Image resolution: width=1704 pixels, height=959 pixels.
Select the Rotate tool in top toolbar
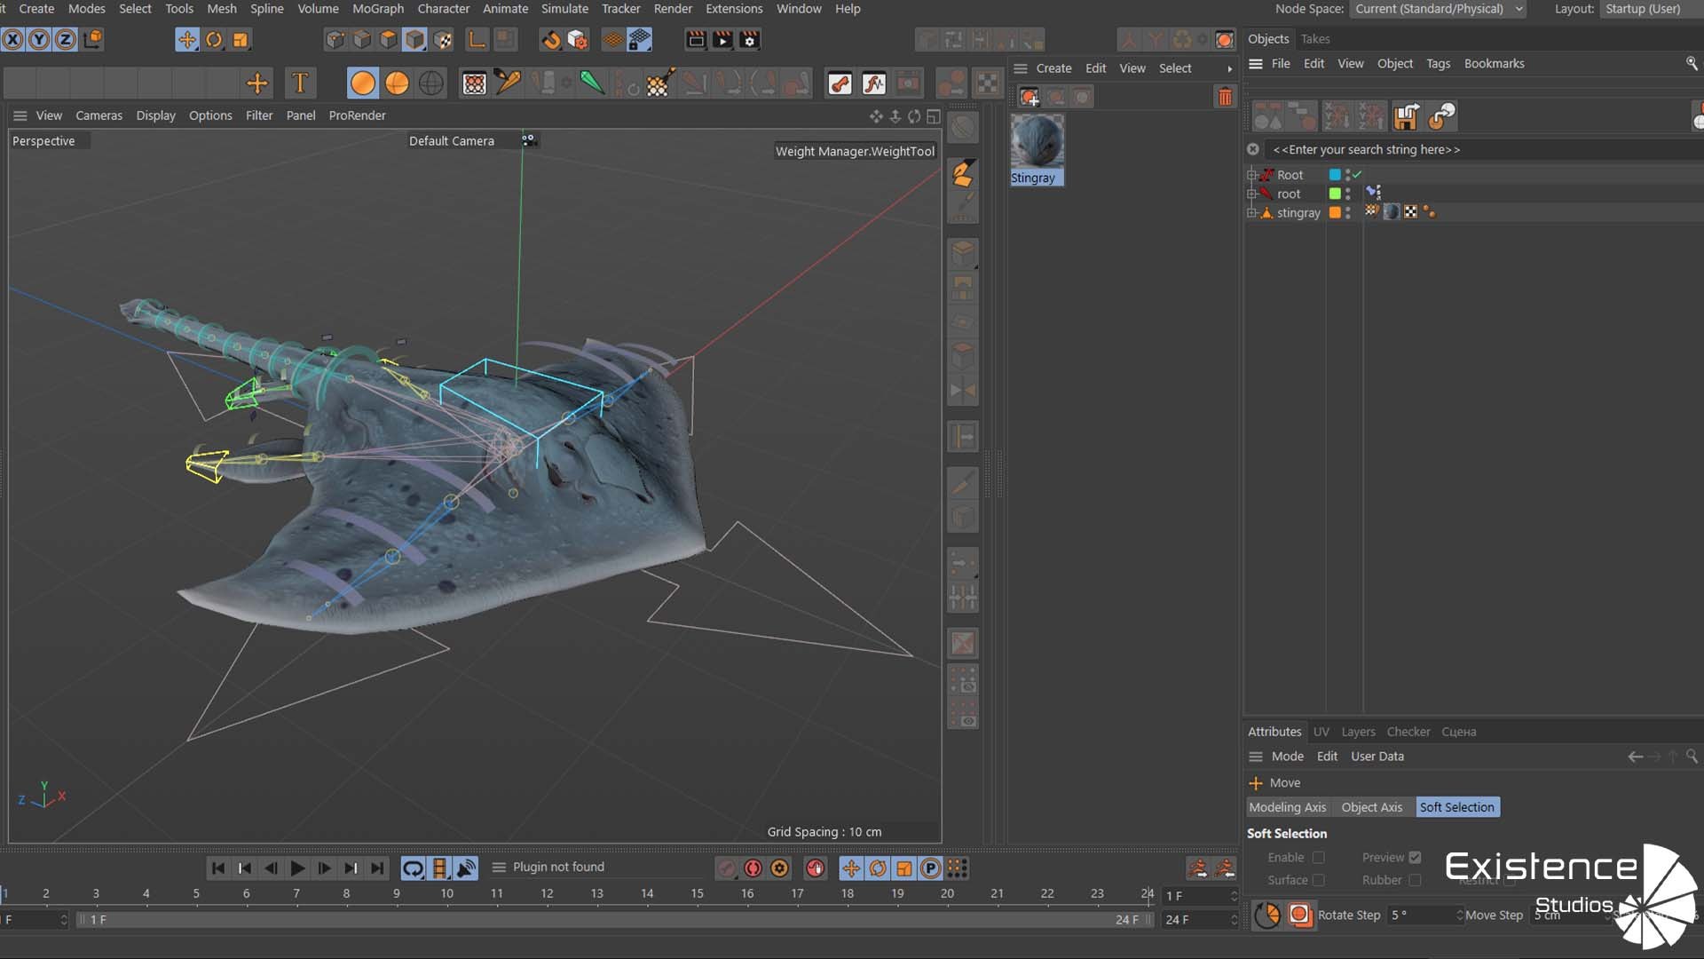(x=214, y=40)
